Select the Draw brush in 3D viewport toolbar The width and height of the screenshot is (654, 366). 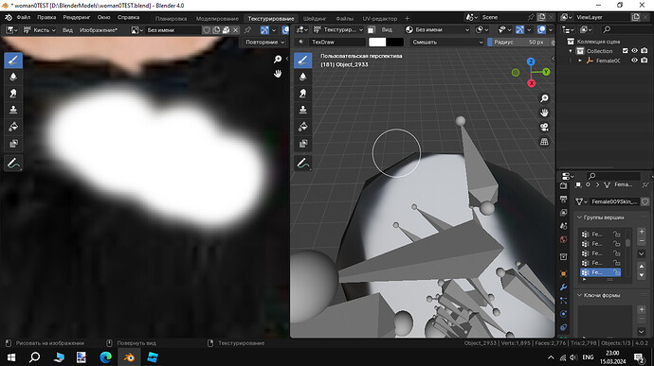[303, 61]
